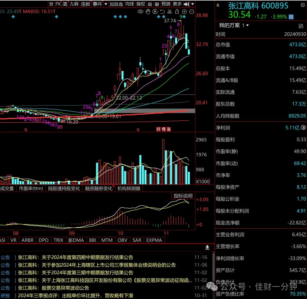Click the circled 3 icon beside 净利润

coord(303,127)
